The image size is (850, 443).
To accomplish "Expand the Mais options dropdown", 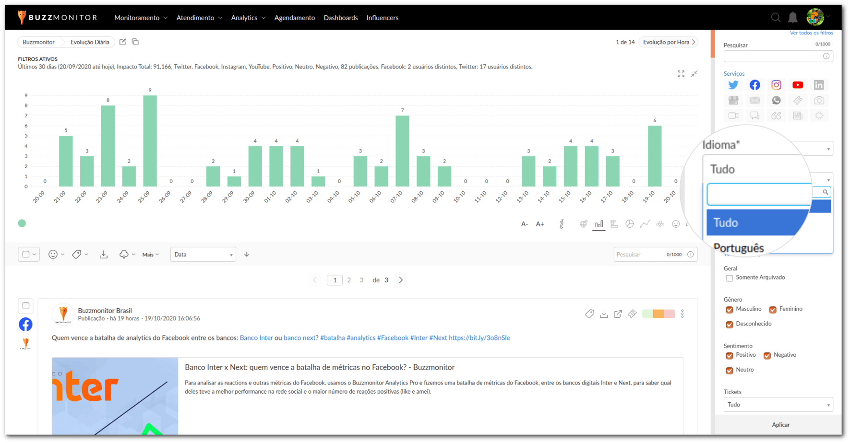I will click(151, 255).
